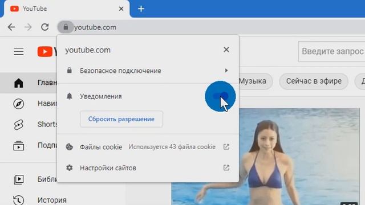Select the Сейчас в эфире chip
Viewport: 365px width, 205px height.
point(314,81)
